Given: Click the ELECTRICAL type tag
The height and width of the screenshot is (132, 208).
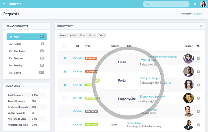Looking at the screenshot, I should (x=92, y=111).
